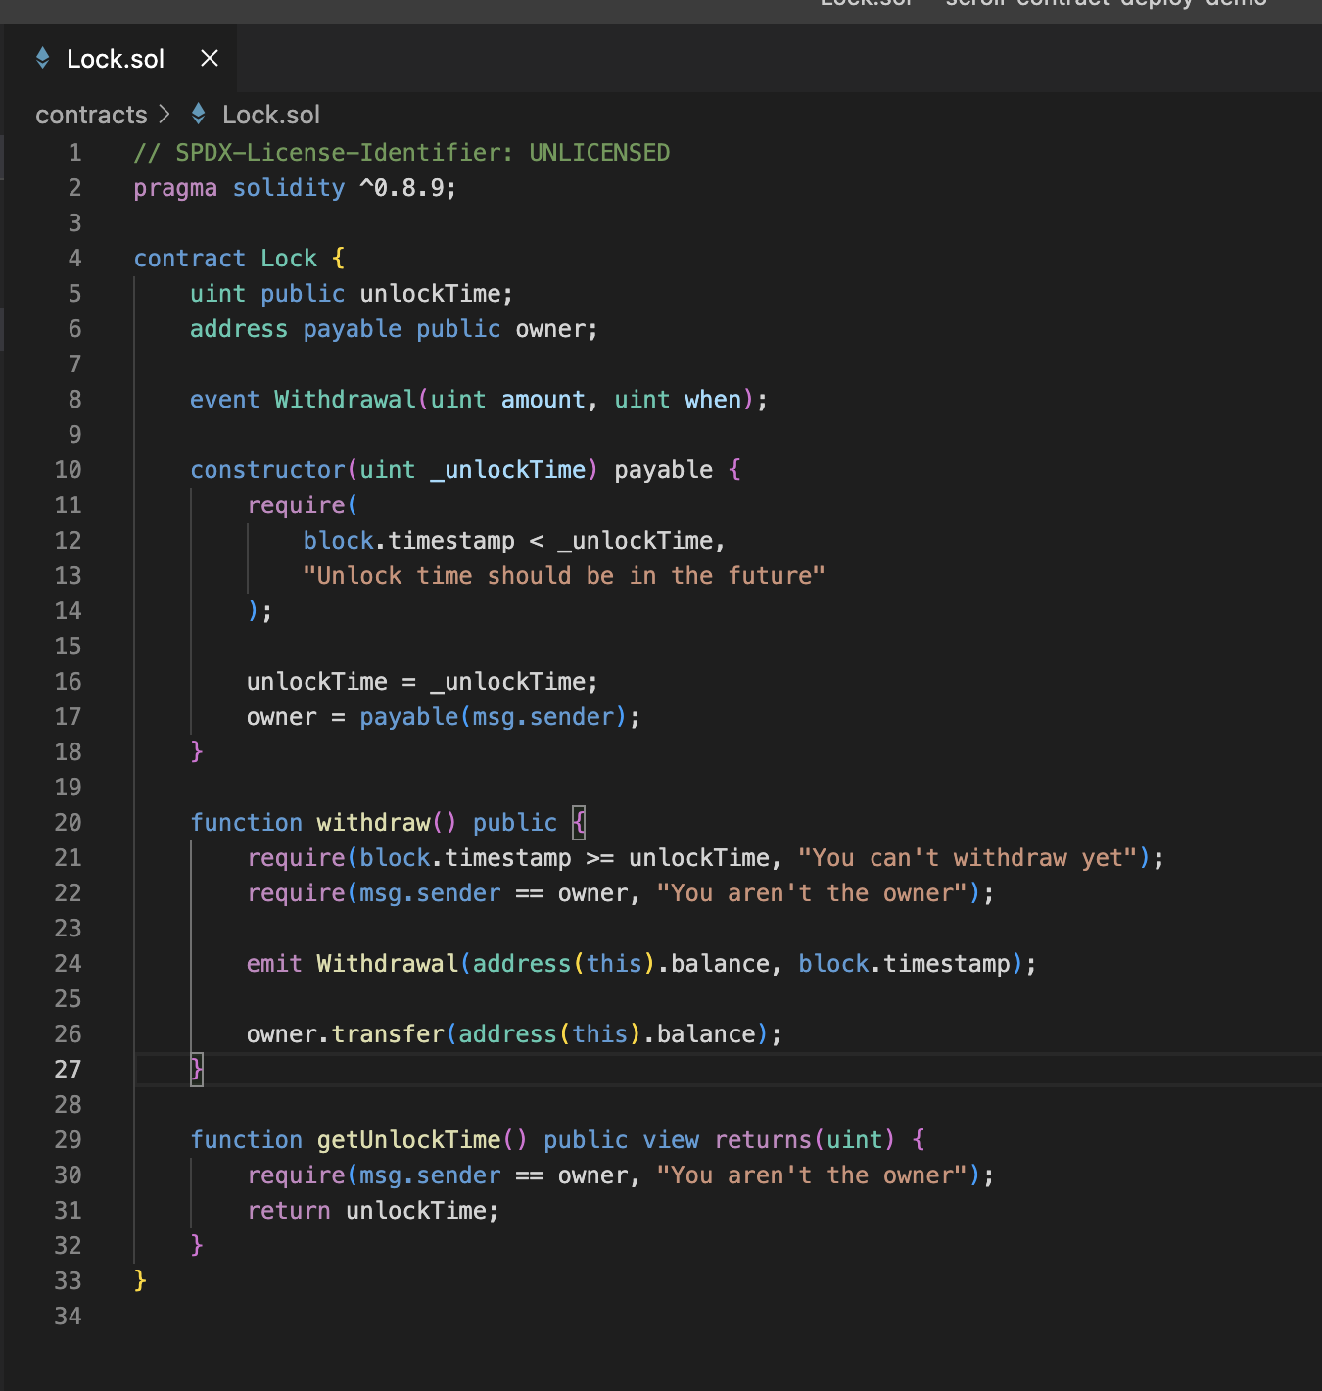This screenshot has height=1391, width=1322.
Task: Click 'unlockTime' assignment on line 16
Action: tap(317, 682)
